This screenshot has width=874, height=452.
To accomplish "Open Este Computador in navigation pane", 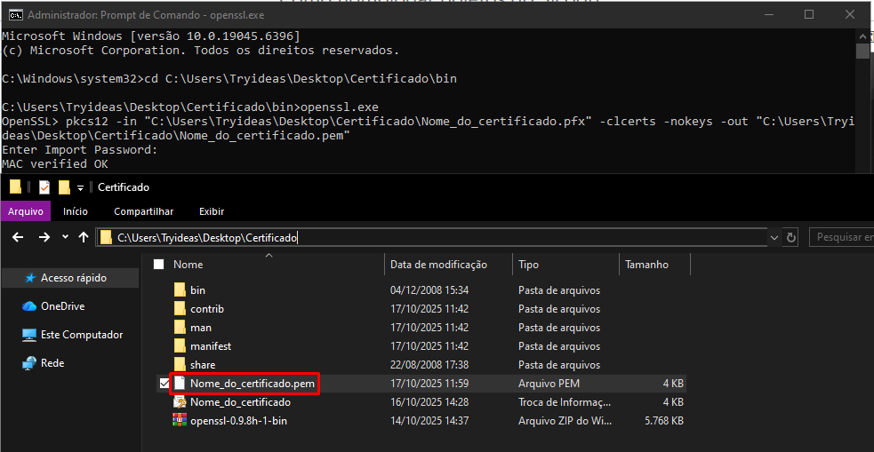I will (x=81, y=335).
